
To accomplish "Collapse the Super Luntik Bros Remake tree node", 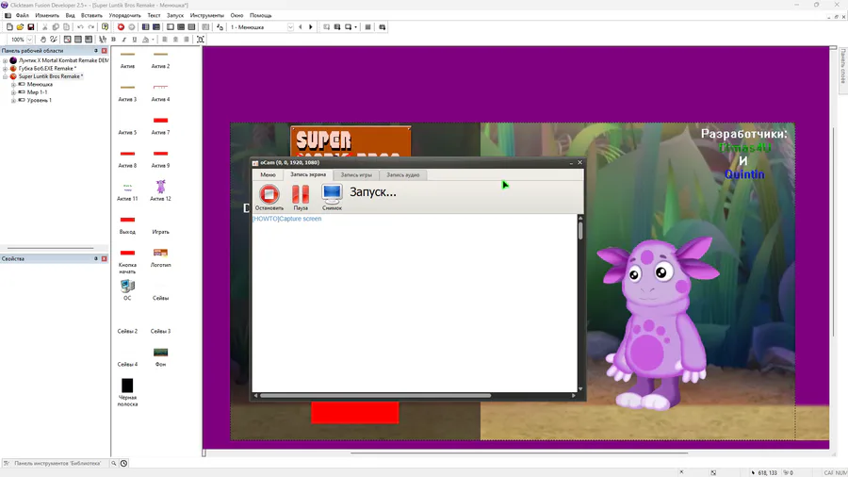I will pyautogui.click(x=6, y=76).
